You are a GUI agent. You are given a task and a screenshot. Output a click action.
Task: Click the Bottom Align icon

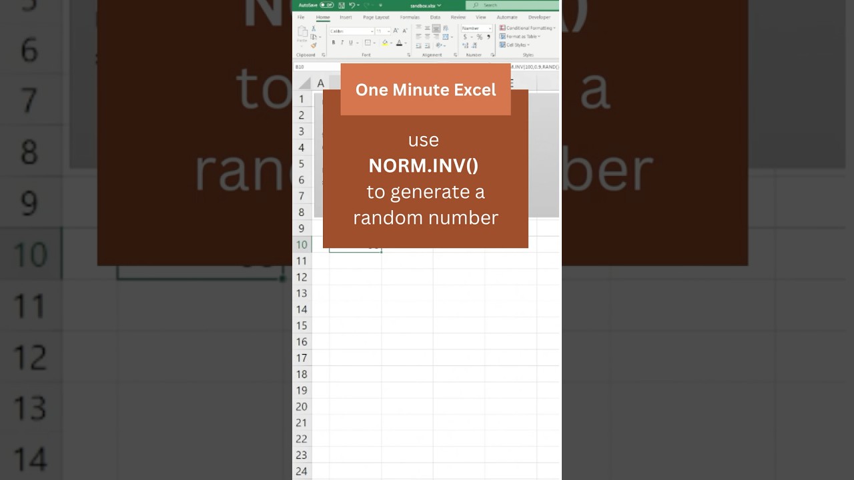click(436, 28)
